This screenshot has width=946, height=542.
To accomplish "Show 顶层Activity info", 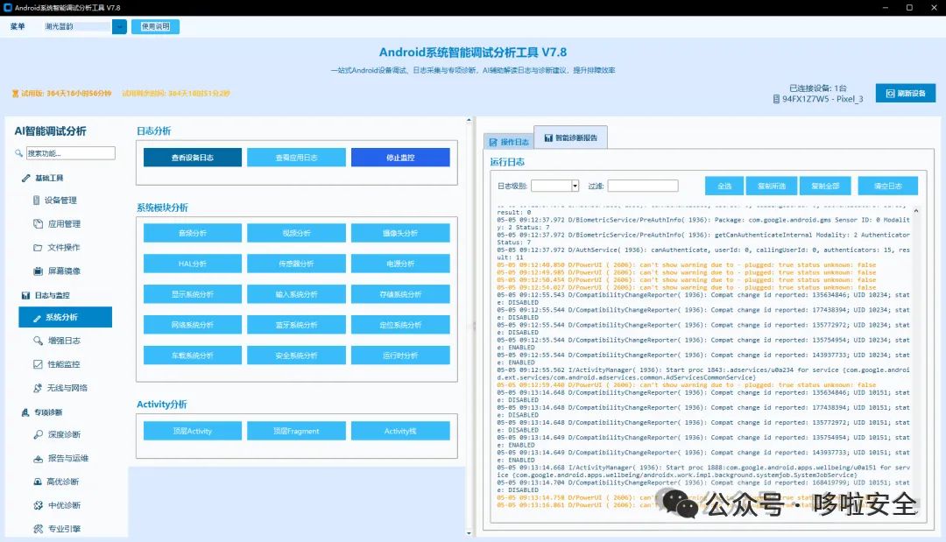I will (193, 431).
